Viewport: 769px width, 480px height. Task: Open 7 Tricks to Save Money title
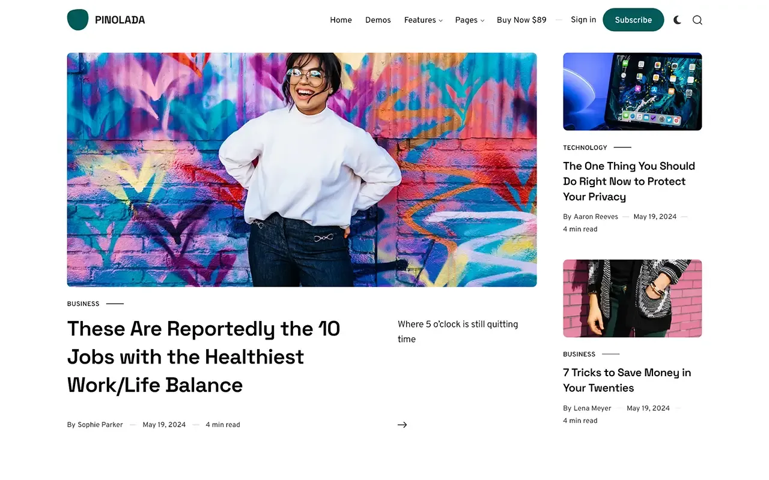tap(627, 380)
